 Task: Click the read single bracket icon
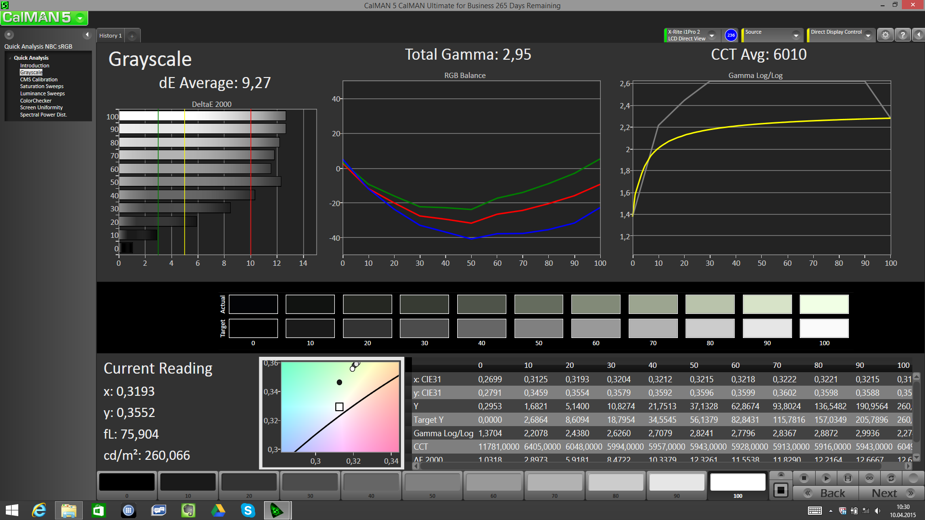pos(848,478)
